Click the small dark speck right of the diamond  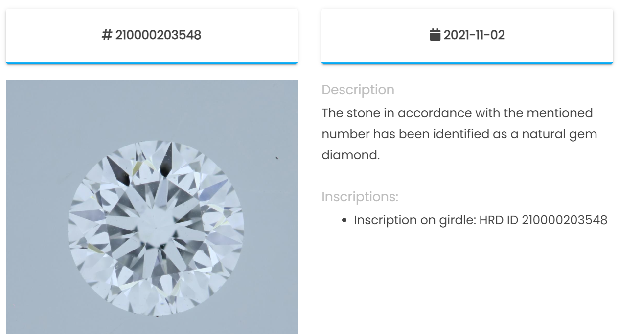tap(277, 158)
